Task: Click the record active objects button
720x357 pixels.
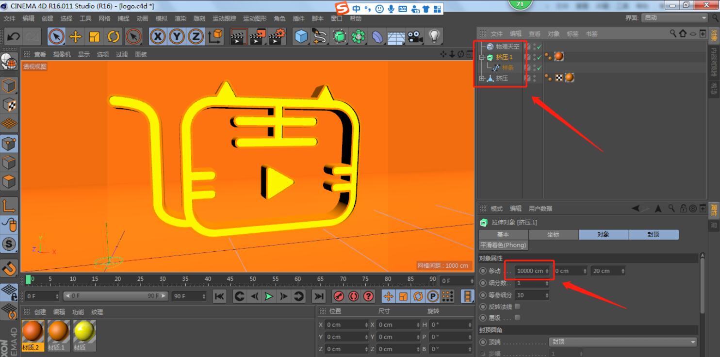Action: [338, 296]
